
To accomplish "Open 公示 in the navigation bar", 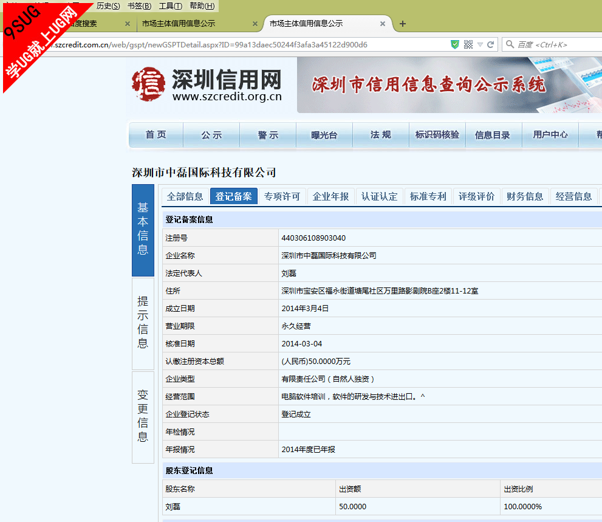I will tap(211, 135).
